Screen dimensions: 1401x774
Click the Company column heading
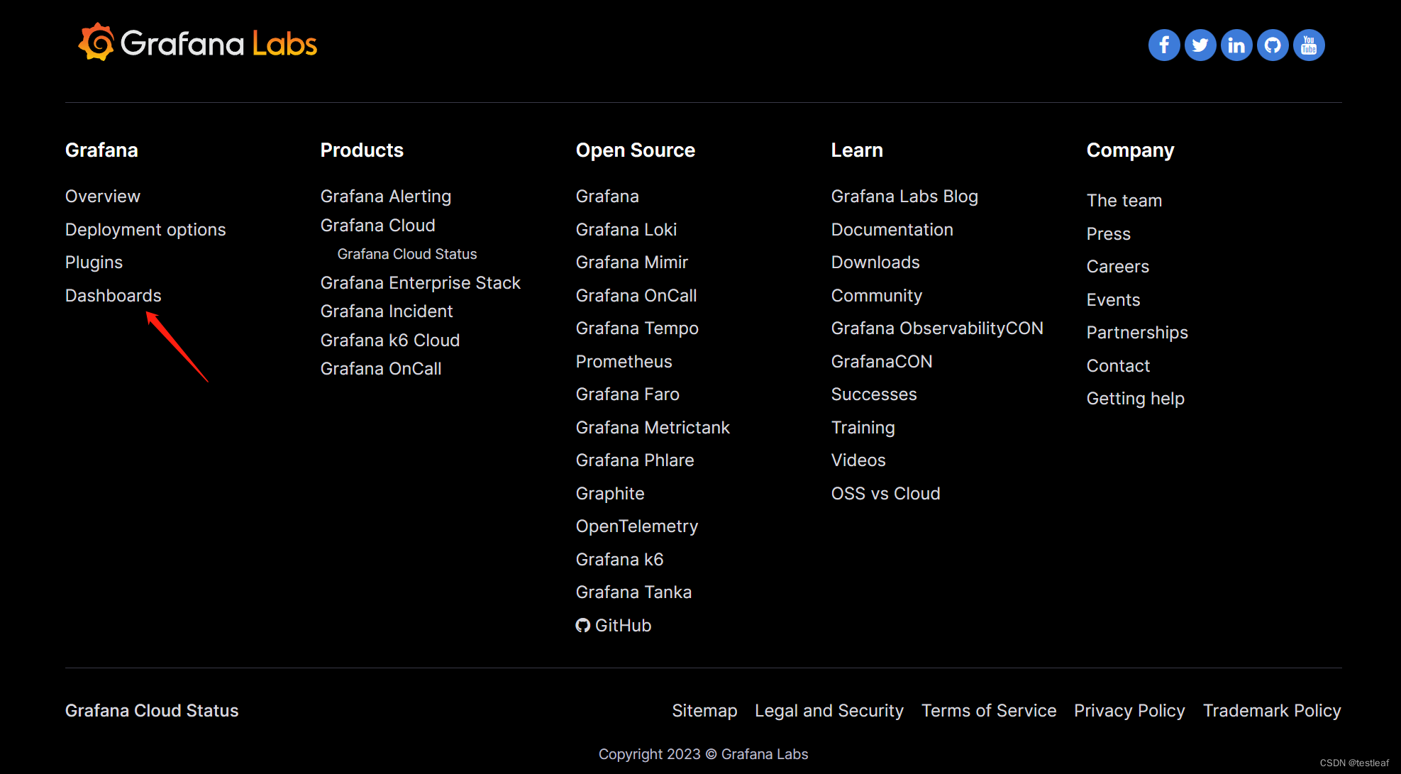click(x=1131, y=150)
